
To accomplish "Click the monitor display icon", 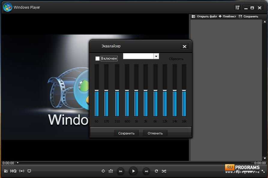I will point(29,171).
